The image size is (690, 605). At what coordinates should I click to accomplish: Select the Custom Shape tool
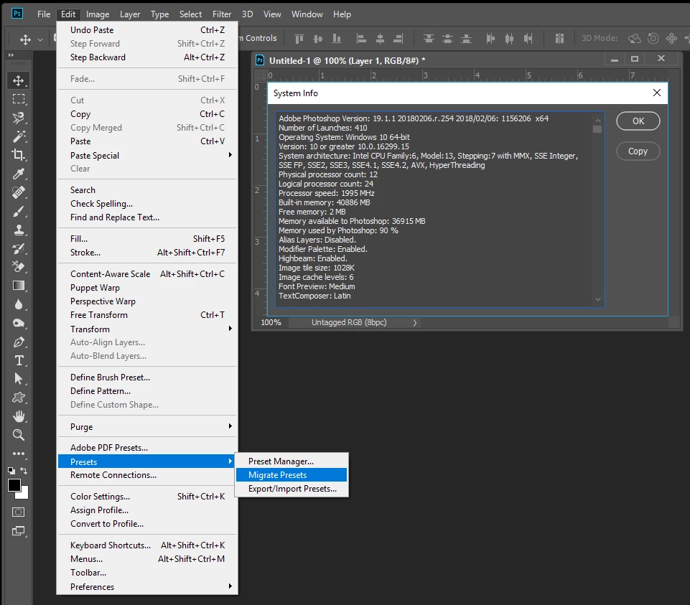pos(19,398)
